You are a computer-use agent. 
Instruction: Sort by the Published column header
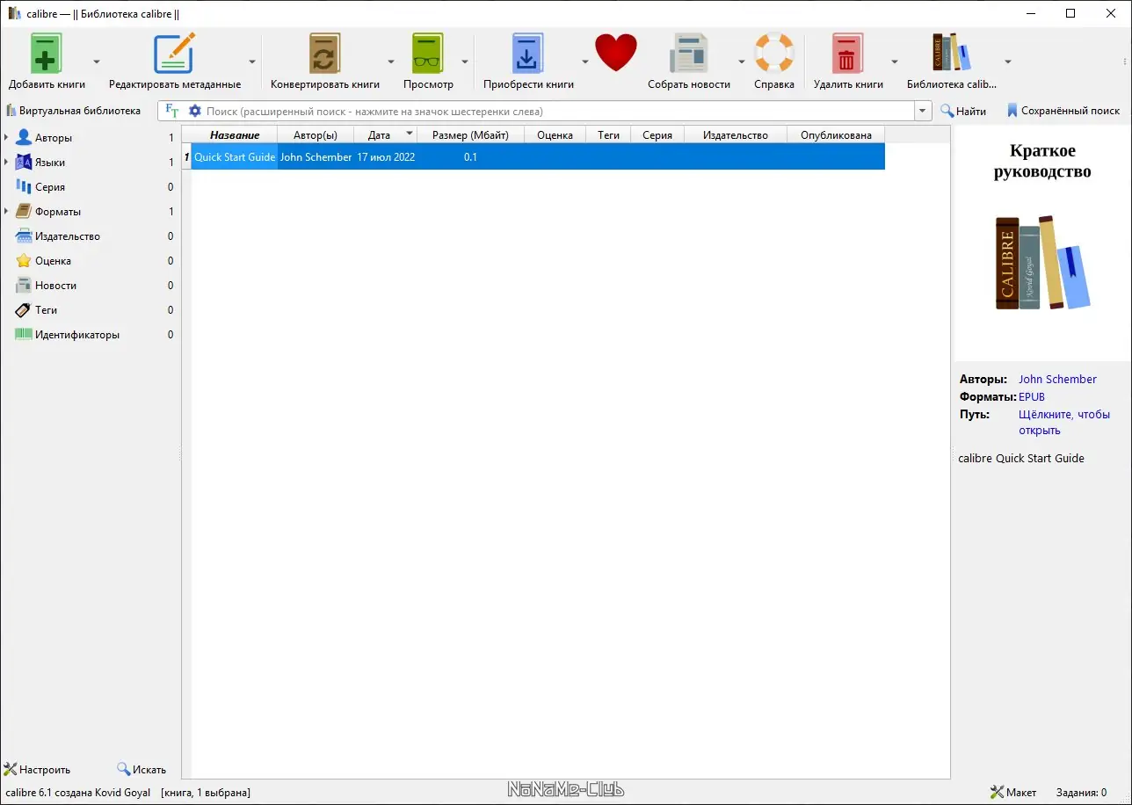(x=836, y=134)
